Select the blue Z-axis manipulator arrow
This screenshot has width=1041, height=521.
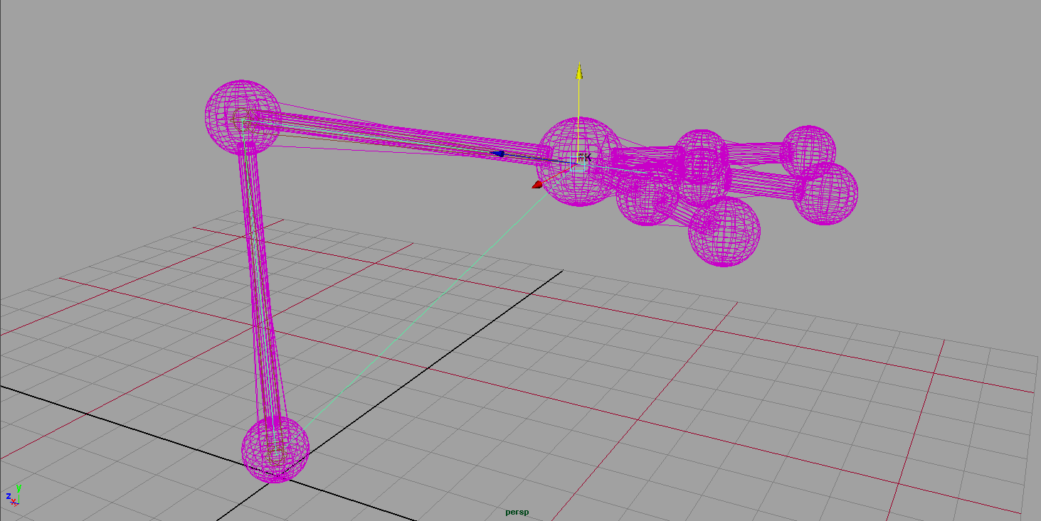click(x=499, y=154)
